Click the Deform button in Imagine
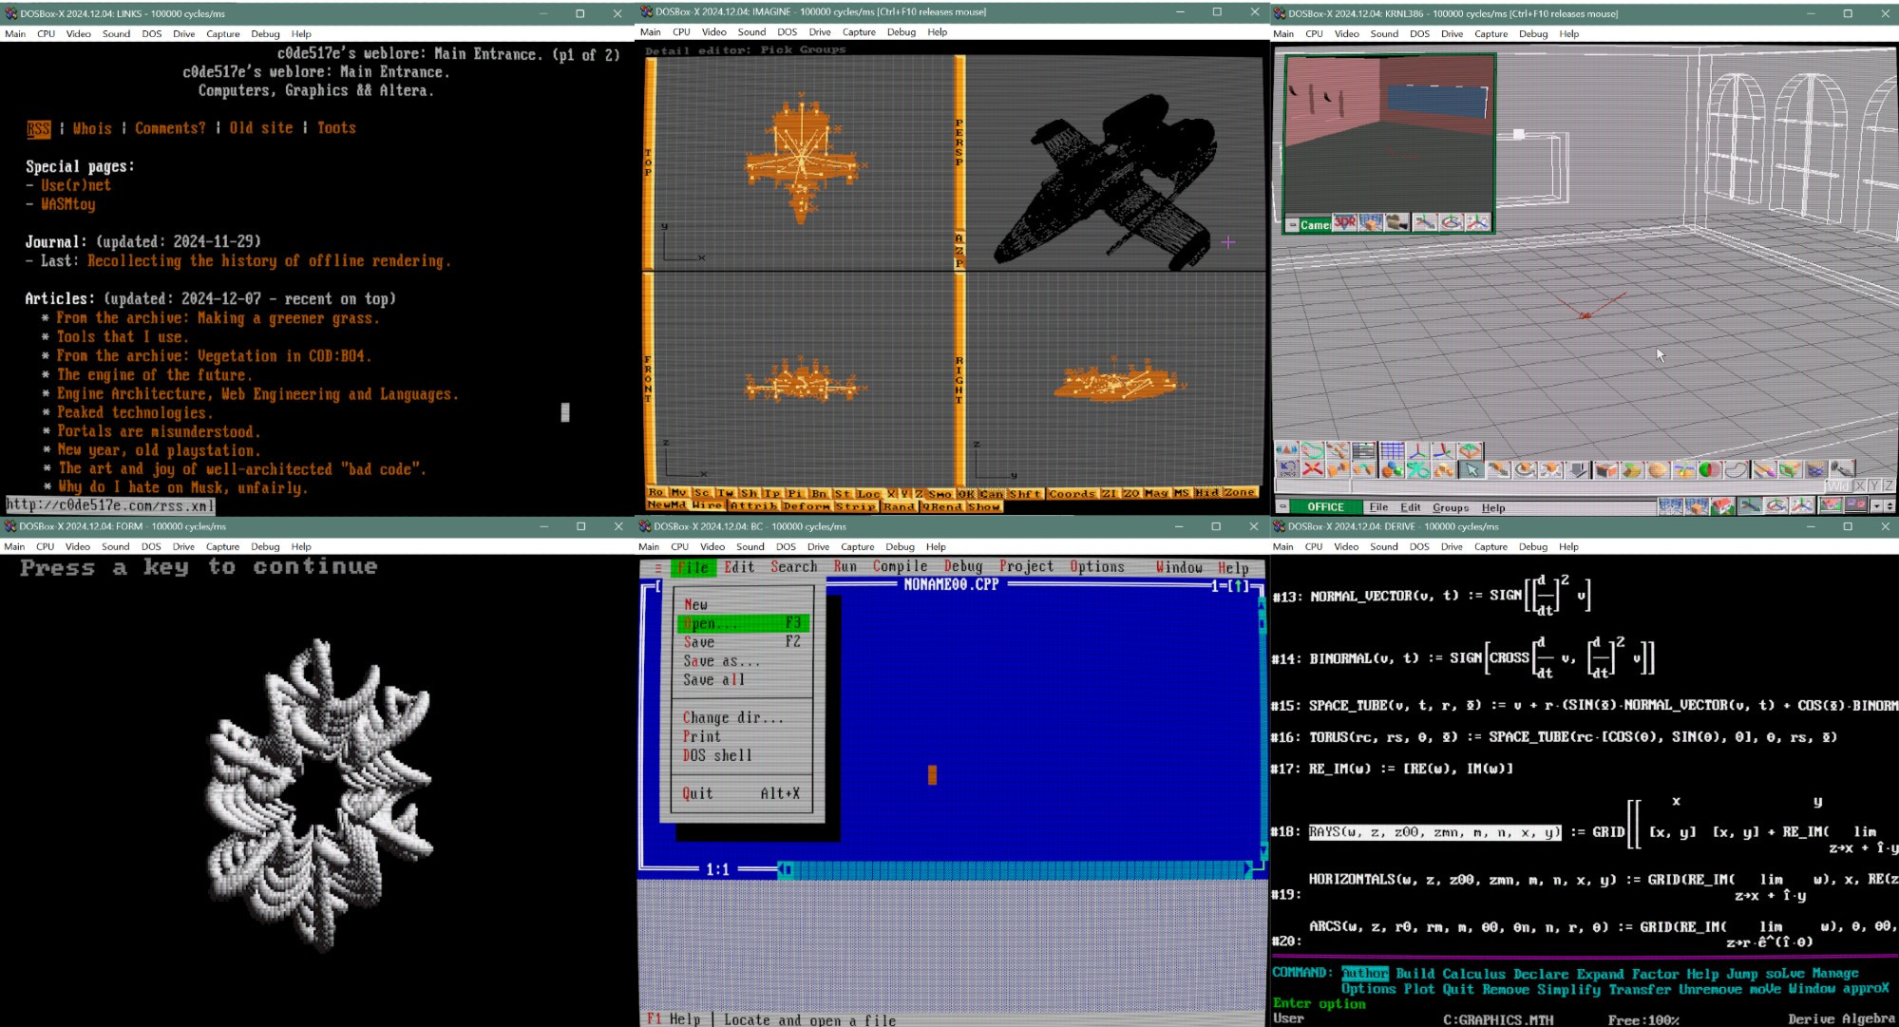The image size is (1899, 1027). (x=807, y=506)
